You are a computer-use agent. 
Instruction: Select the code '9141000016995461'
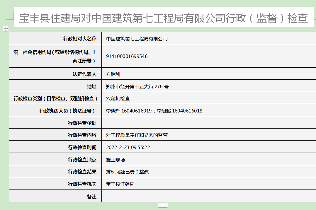pos(128,56)
